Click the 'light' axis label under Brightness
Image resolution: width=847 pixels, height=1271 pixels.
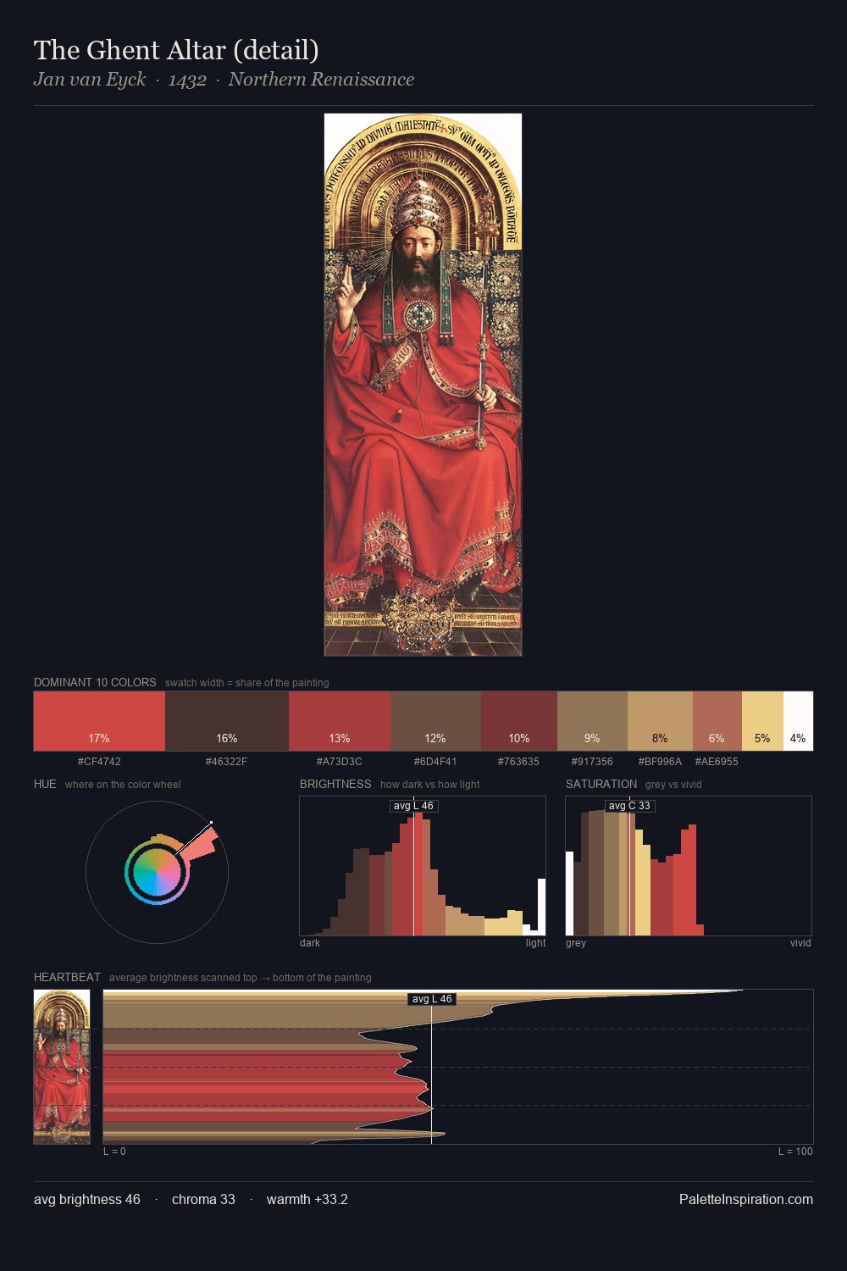point(535,943)
